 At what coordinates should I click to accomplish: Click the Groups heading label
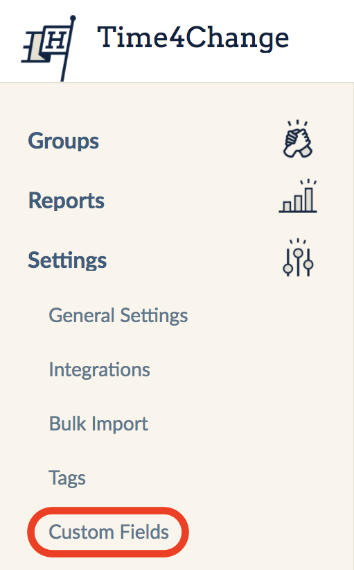point(64,141)
